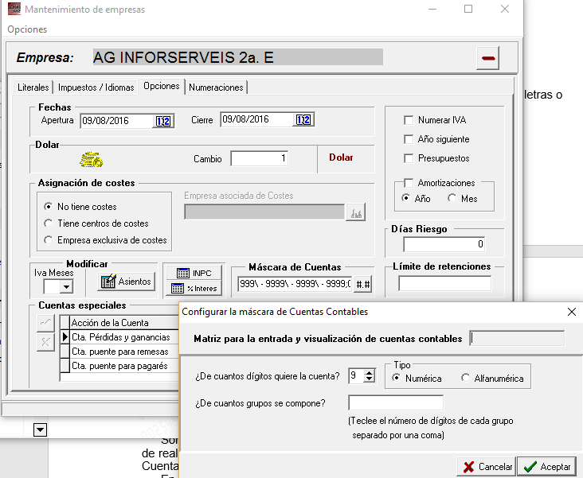Select the Opciones tab
The height and width of the screenshot is (478, 583).
point(162,86)
